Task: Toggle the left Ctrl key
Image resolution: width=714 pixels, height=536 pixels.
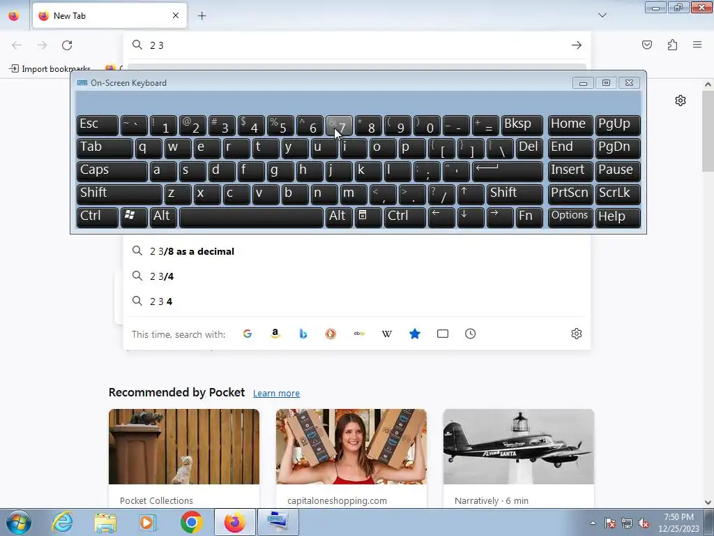Action: pyautogui.click(x=98, y=216)
